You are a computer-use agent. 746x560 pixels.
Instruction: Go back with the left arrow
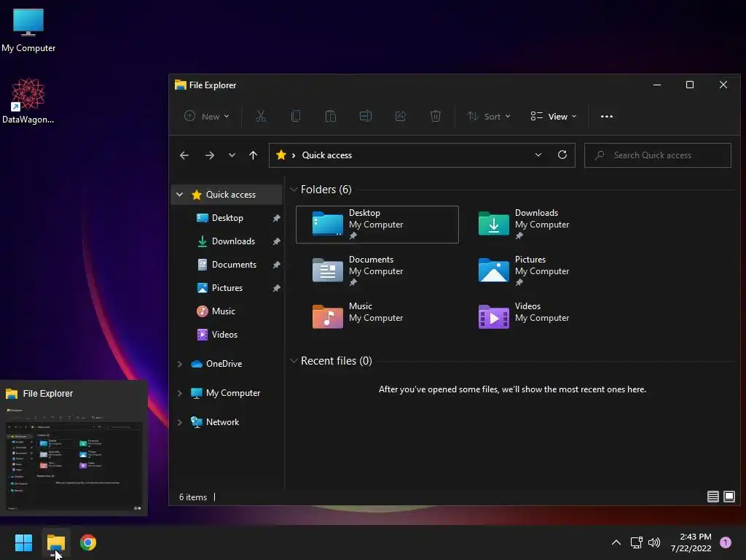(184, 155)
